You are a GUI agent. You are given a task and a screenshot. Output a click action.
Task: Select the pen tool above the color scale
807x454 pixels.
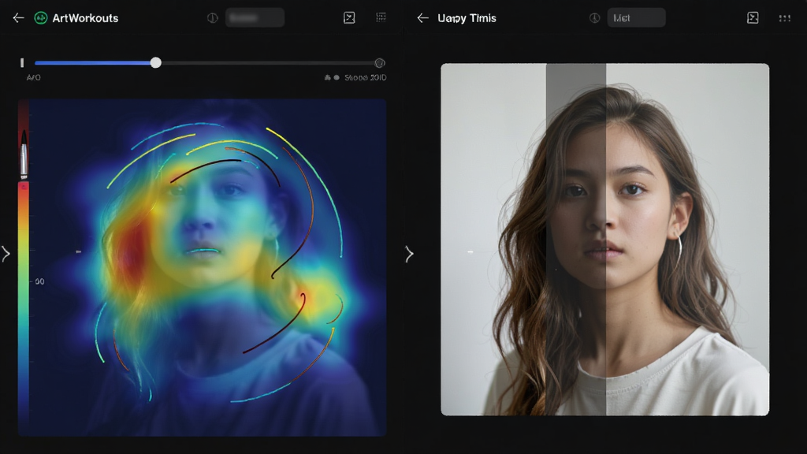24,154
